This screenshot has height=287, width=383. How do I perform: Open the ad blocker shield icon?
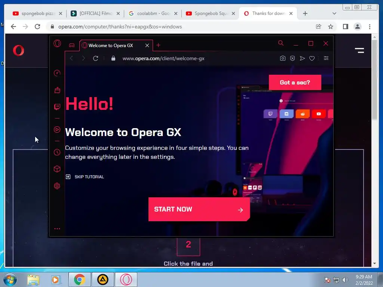point(292,58)
